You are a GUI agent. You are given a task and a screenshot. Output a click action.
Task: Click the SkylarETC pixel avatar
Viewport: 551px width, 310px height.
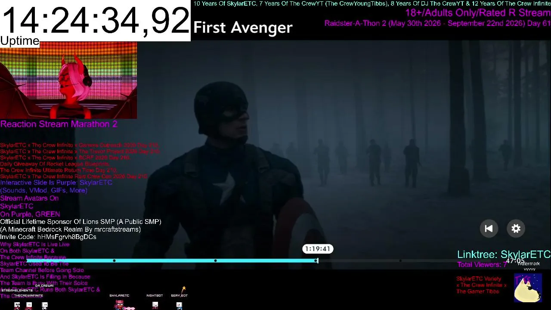(x=119, y=305)
